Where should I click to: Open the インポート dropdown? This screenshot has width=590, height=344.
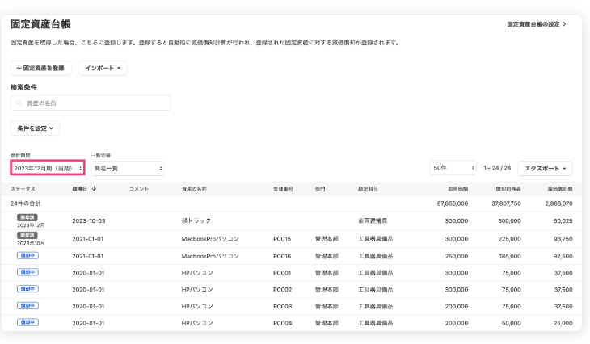pos(103,69)
